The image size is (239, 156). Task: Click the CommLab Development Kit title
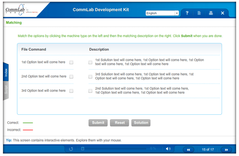coord(101,10)
